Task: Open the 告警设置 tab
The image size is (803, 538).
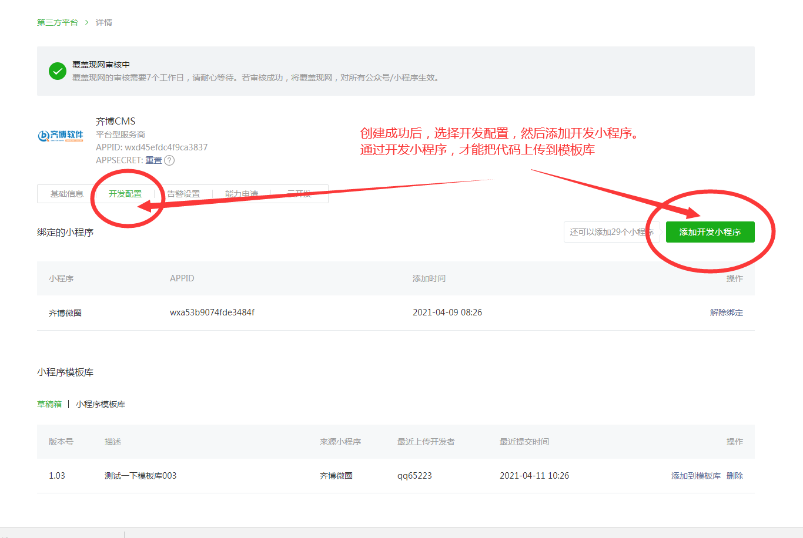Action: click(x=183, y=194)
